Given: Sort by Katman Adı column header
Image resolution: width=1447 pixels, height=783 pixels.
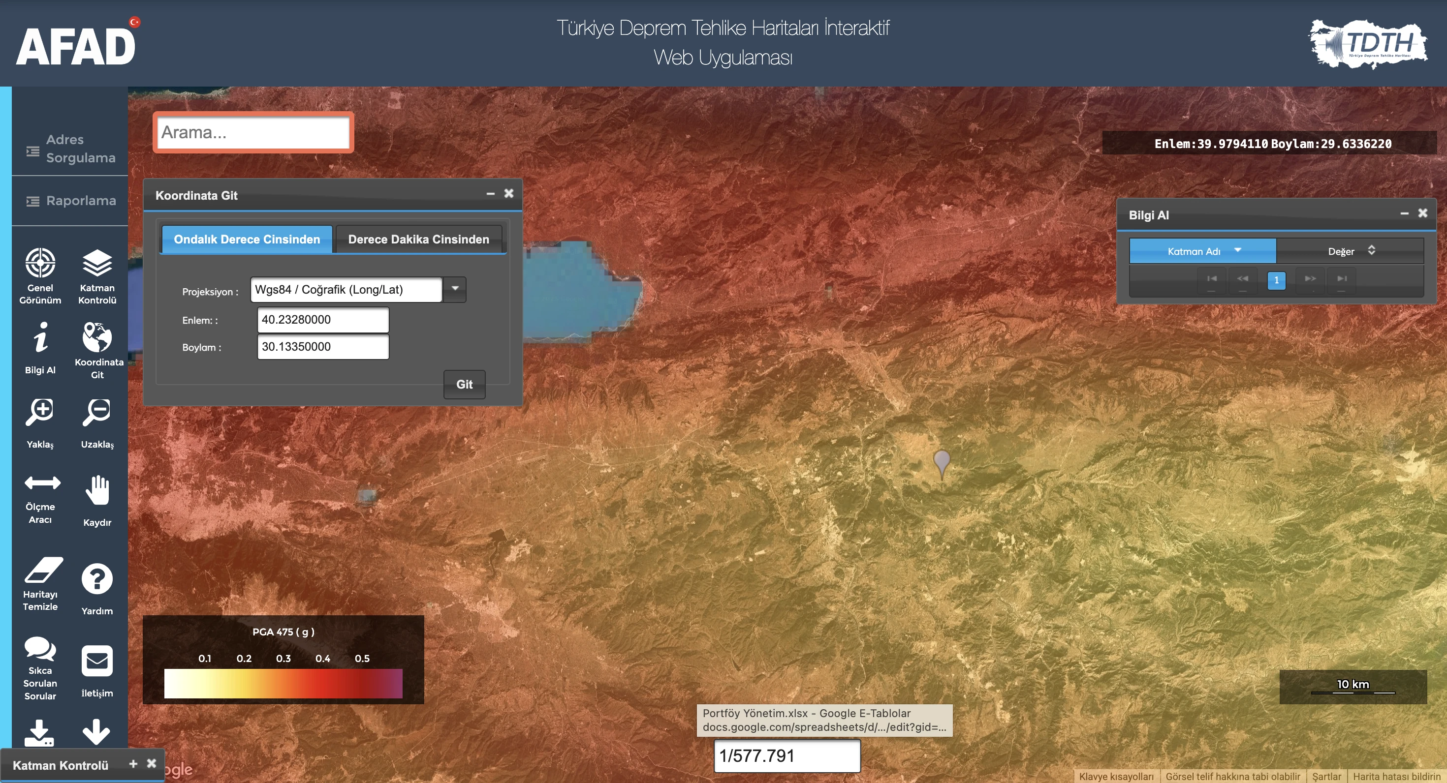Looking at the screenshot, I should point(1203,251).
